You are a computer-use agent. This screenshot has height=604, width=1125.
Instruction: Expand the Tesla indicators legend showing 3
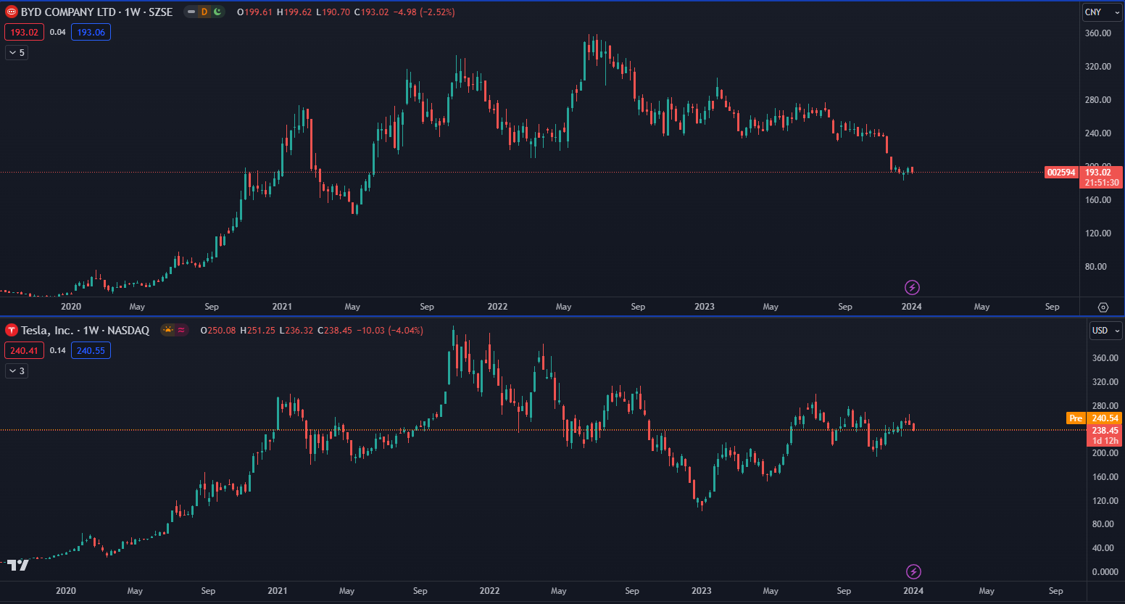point(17,371)
